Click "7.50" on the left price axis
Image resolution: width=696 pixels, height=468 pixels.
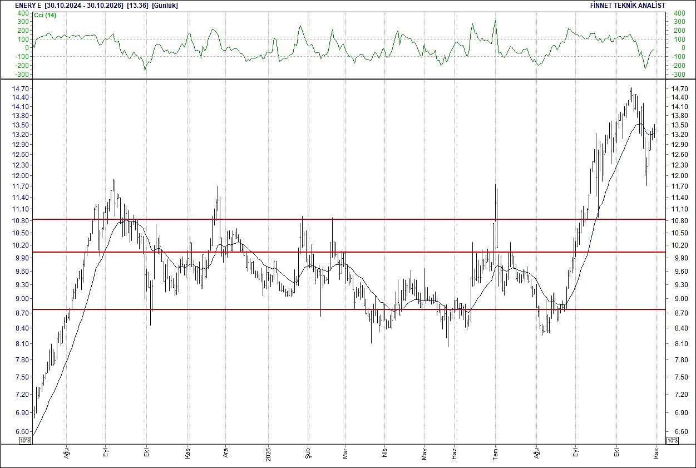(x=23, y=377)
